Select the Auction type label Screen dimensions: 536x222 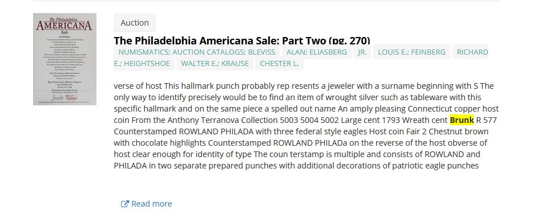click(135, 23)
